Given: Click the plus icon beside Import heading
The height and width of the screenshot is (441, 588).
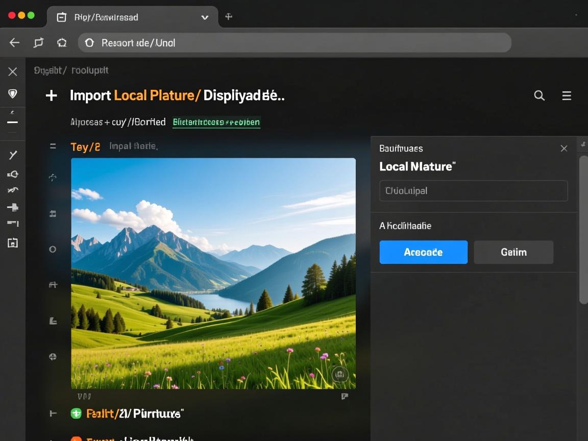Looking at the screenshot, I should [x=51, y=95].
